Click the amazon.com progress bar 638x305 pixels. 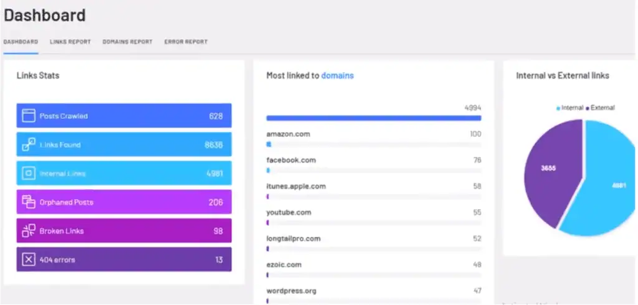[x=374, y=144]
